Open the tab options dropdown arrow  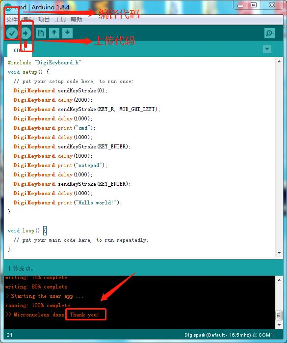pyautogui.click(x=267, y=49)
